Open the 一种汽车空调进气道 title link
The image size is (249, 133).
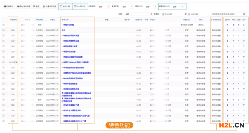point(70,105)
